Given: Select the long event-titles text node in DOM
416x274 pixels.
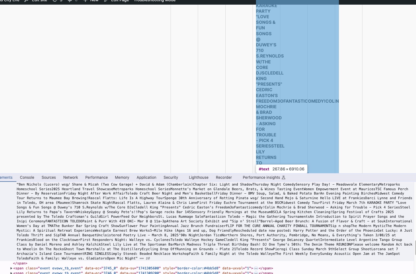Looking at the screenshot, I should [214, 221].
